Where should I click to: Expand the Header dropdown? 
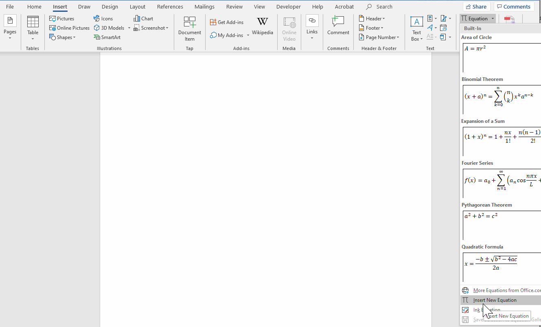[x=372, y=18]
